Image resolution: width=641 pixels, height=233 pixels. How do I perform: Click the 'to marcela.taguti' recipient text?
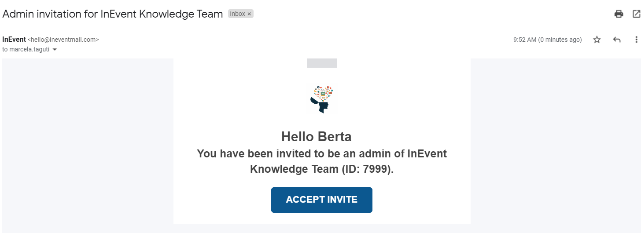pos(26,50)
